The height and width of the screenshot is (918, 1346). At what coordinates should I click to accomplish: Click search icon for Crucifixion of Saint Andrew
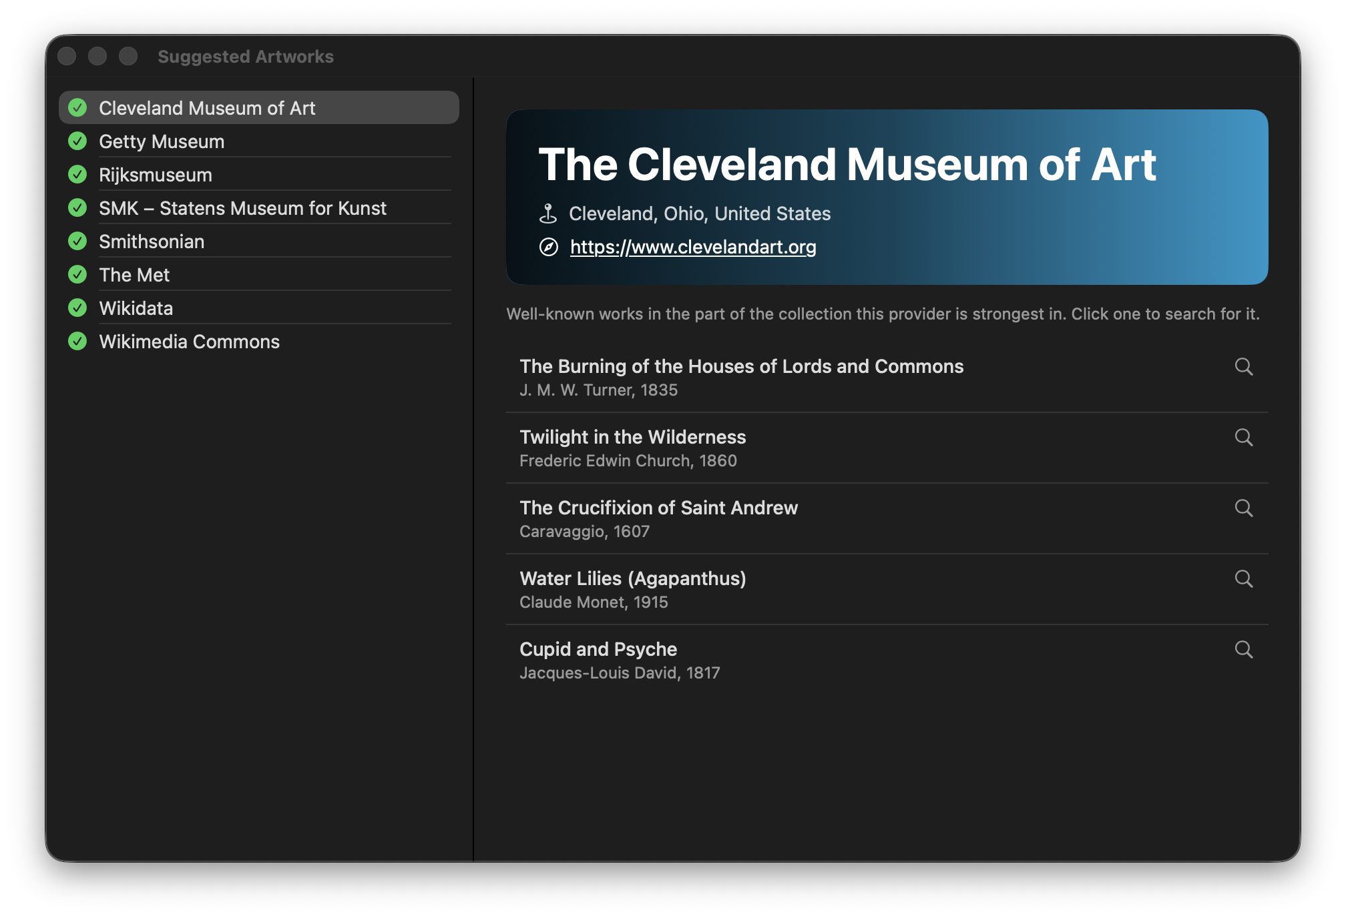1243,508
